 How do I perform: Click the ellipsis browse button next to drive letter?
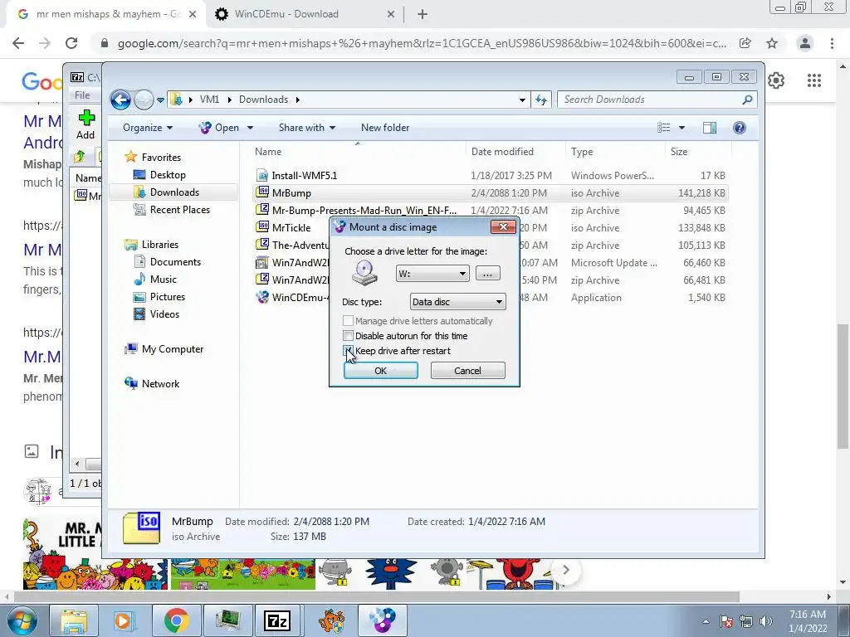click(487, 274)
